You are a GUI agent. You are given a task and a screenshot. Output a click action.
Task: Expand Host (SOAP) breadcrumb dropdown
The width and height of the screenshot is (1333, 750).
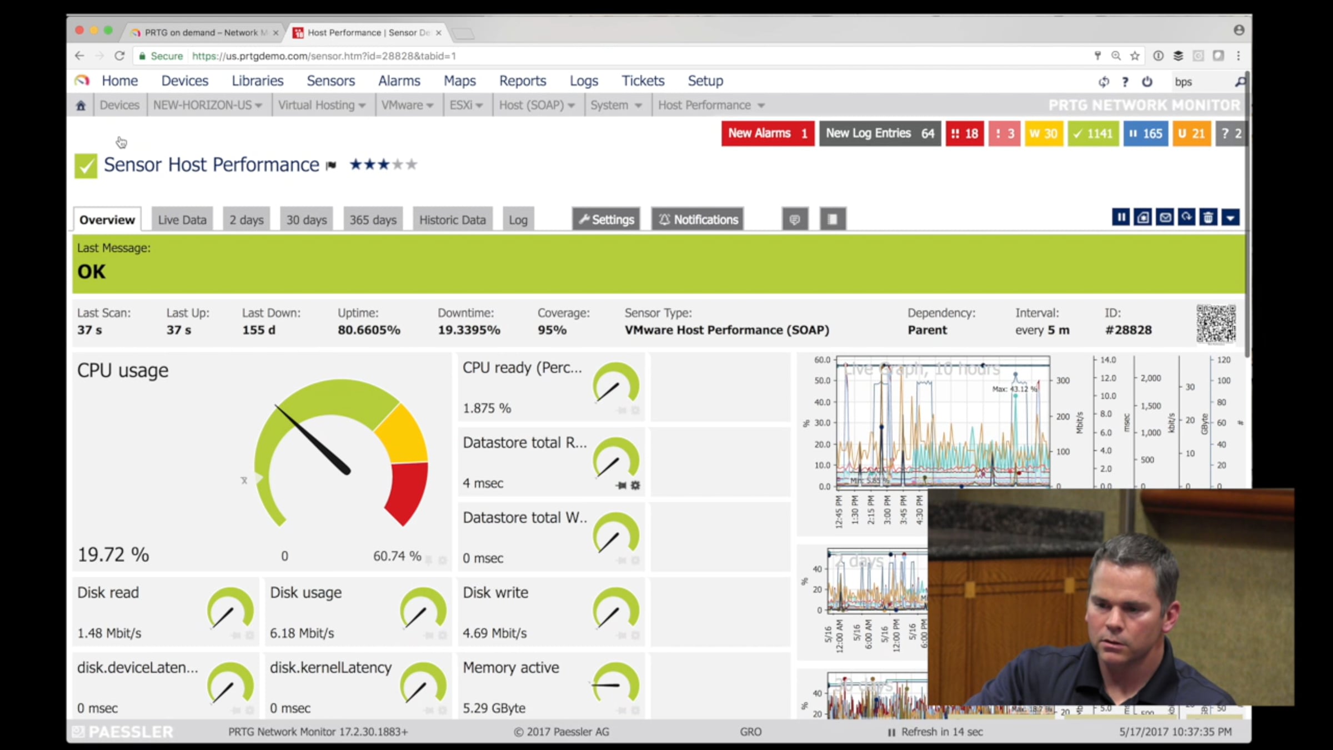pyautogui.click(x=571, y=106)
